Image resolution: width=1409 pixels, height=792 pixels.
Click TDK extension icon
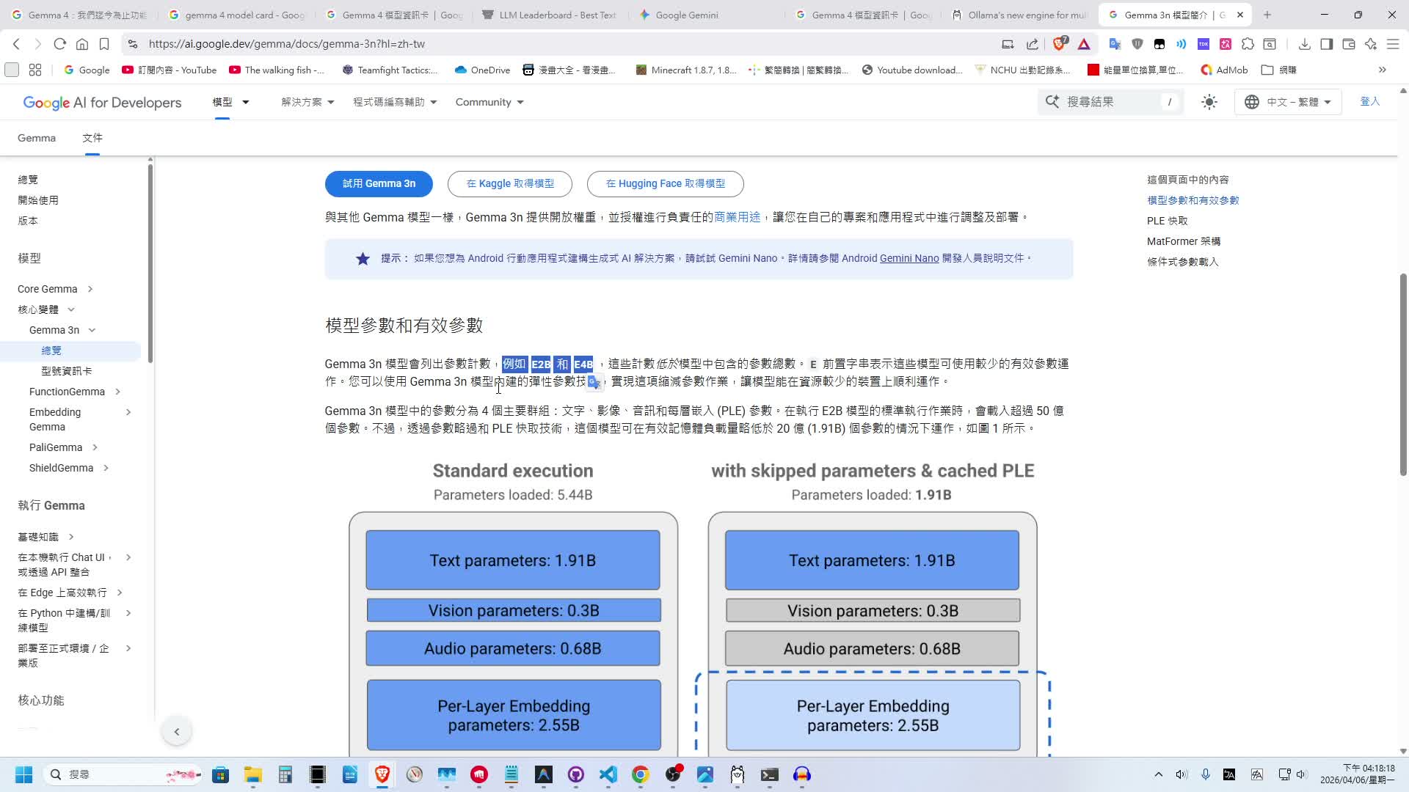(x=1204, y=44)
